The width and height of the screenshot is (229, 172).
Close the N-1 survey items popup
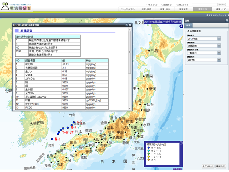click(129, 25)
